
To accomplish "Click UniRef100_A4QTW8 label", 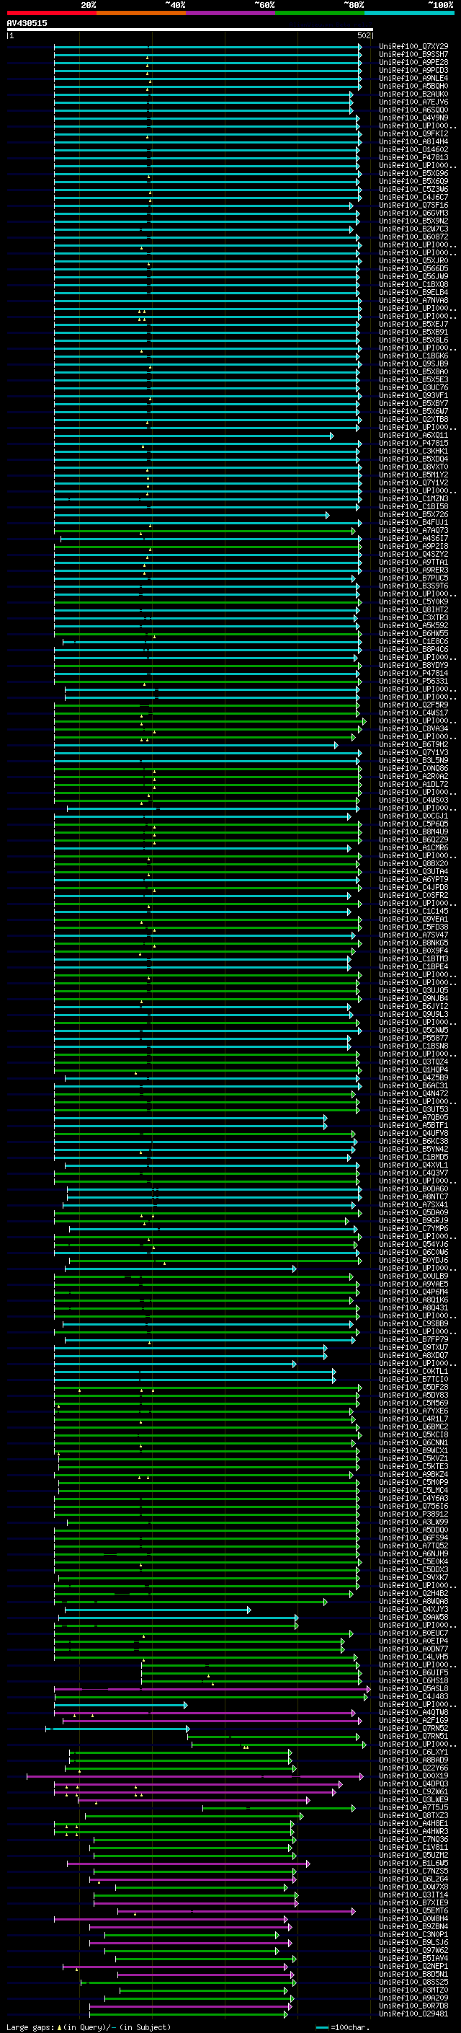I will (413, 1713).
